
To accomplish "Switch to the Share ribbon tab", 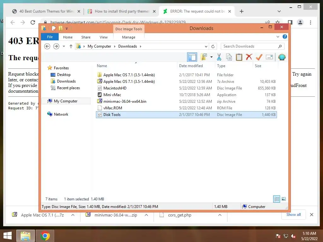I will pos(86,37).
